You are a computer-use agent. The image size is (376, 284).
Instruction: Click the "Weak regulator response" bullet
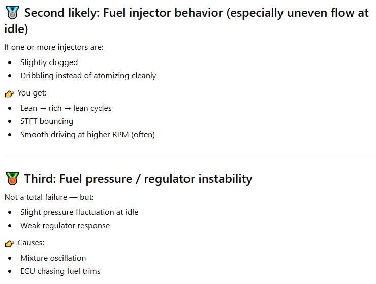pyautogui.click(x=65, y=226)
